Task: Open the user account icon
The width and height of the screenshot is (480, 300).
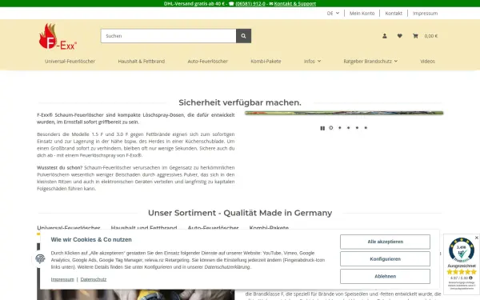Action: point(385,36)
